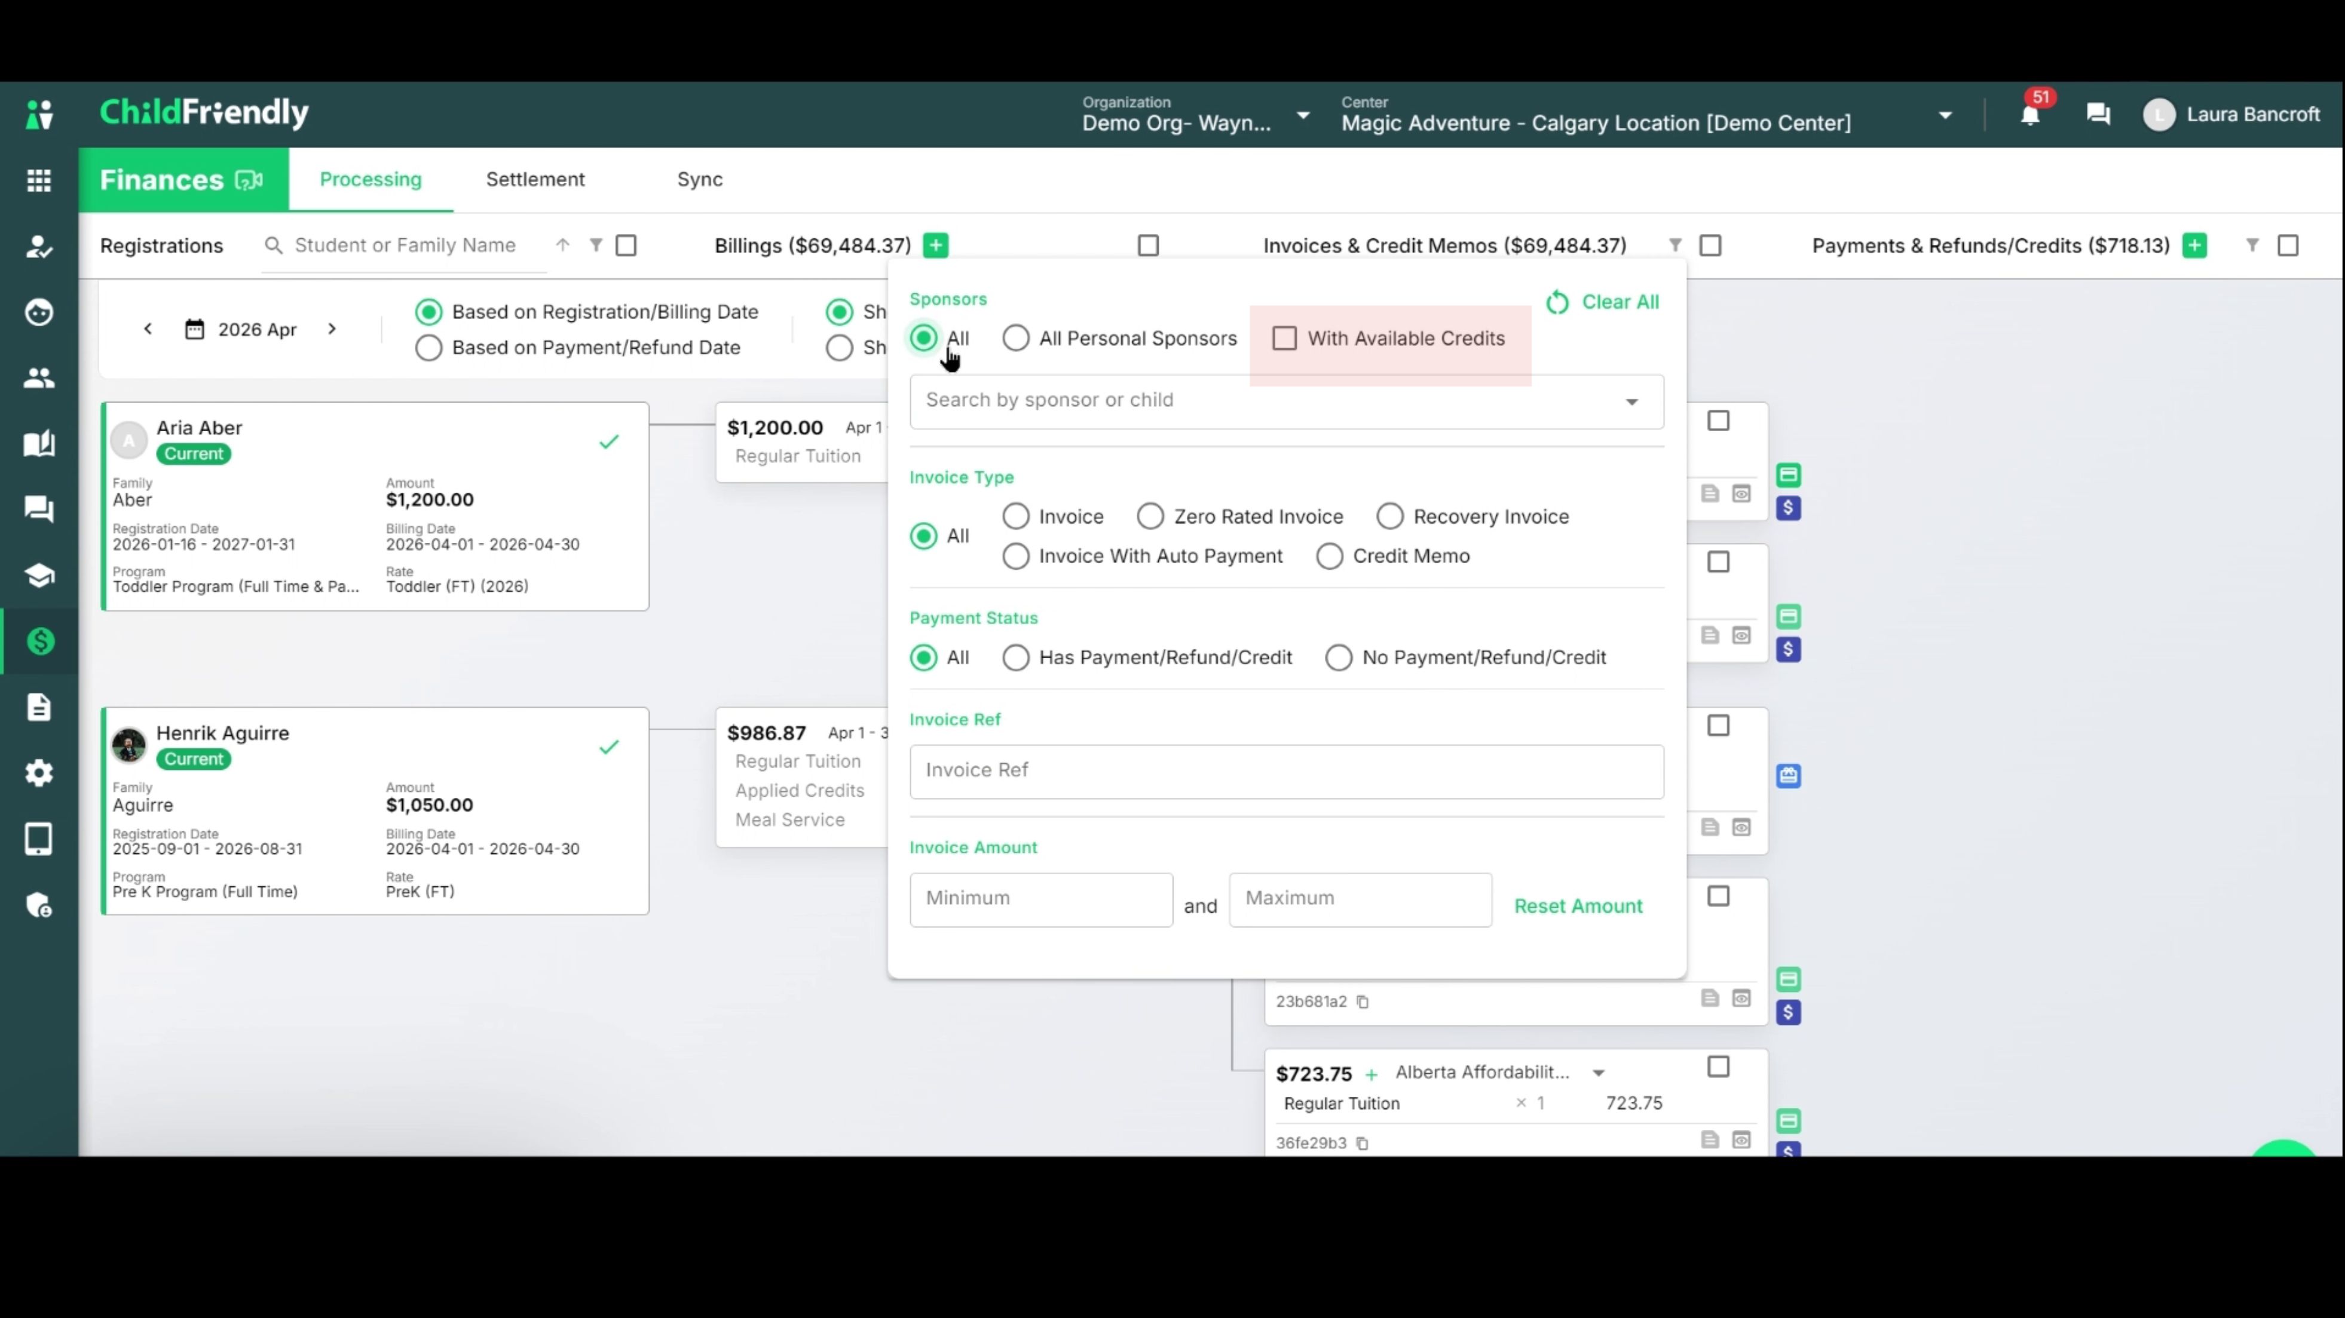2345x1318 pixels.
Task: Click the Maximum invoice amount field
Action: pyautogui.click(x=1360, y=899)
